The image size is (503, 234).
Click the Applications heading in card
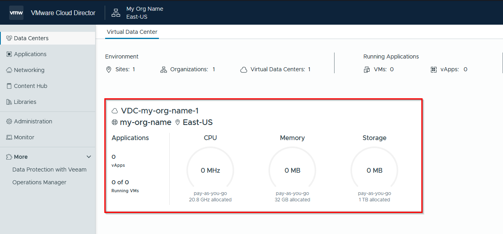(130, 138)
